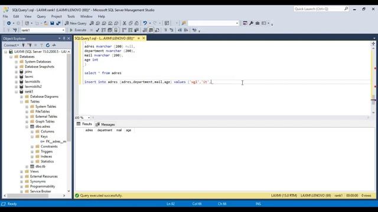Close the SQLQuery1.sql tab
This screenshot has height=212, width=378.
144,38
